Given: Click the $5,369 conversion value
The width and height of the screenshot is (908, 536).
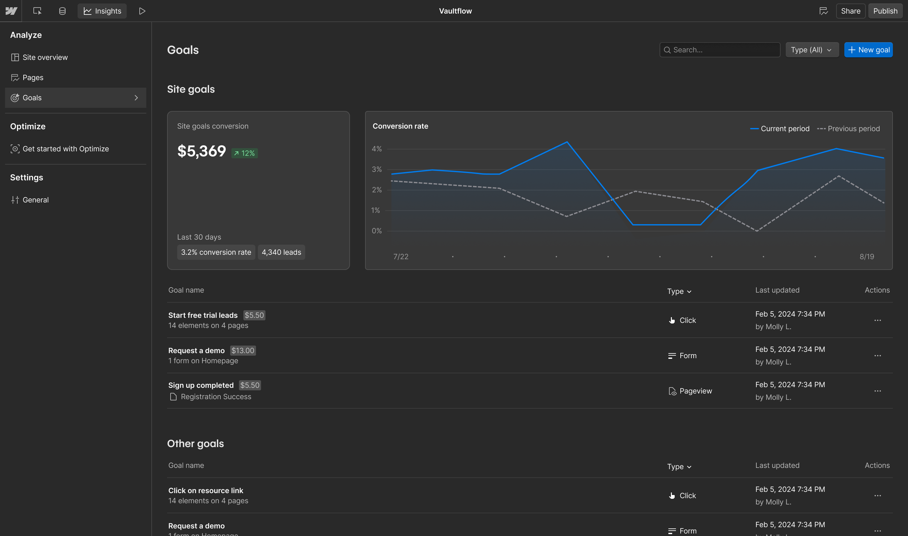Looking at the screenshot, I should pyautogui.click(x=201, y=151).
